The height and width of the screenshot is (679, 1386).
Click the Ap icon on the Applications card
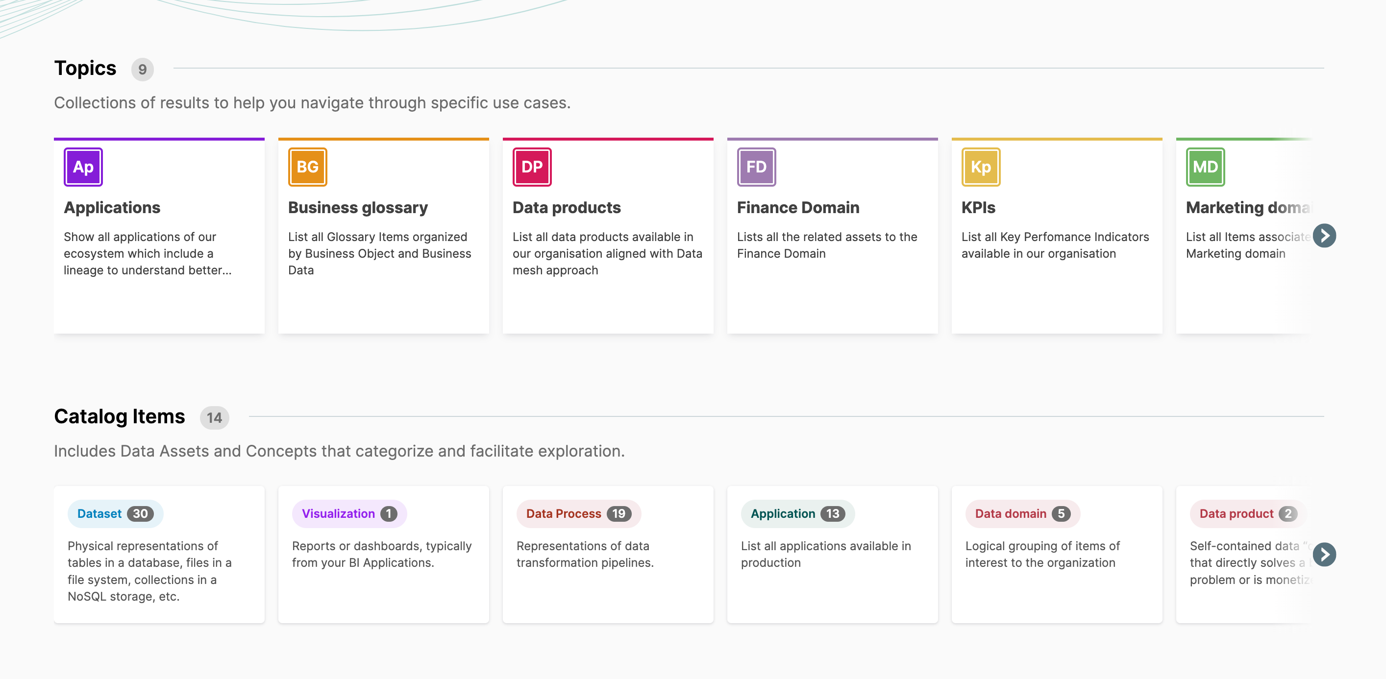pyautogui.click(x=82, y=167)
